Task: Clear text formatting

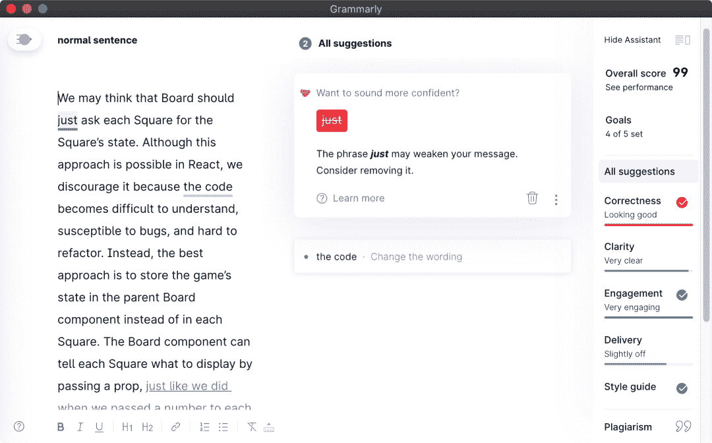Action: pos(252,427)
